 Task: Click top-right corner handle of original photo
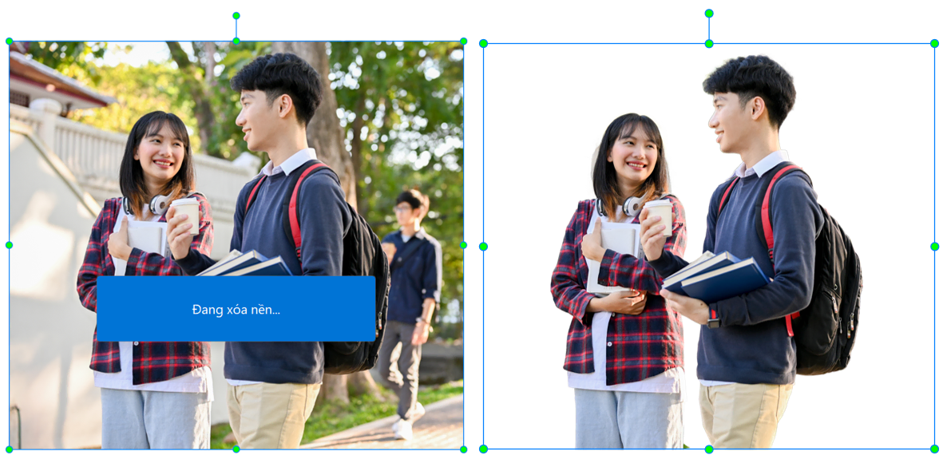pos(463,41)
